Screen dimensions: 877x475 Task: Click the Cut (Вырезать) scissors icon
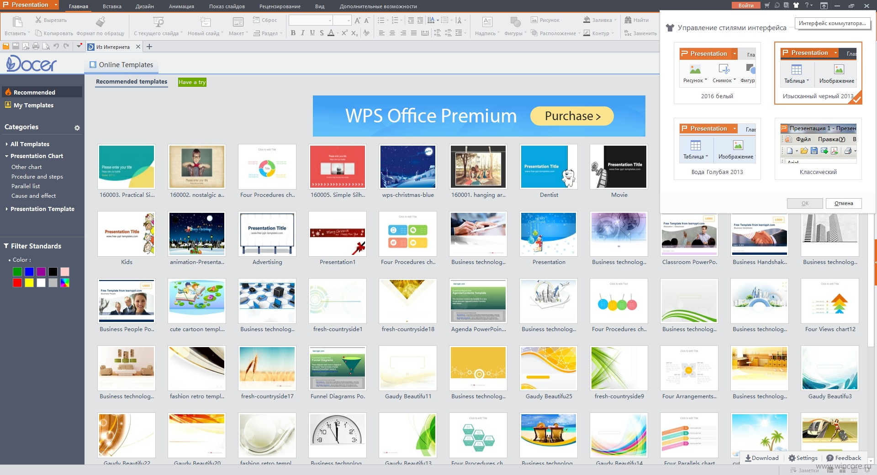tap(38, 20)
